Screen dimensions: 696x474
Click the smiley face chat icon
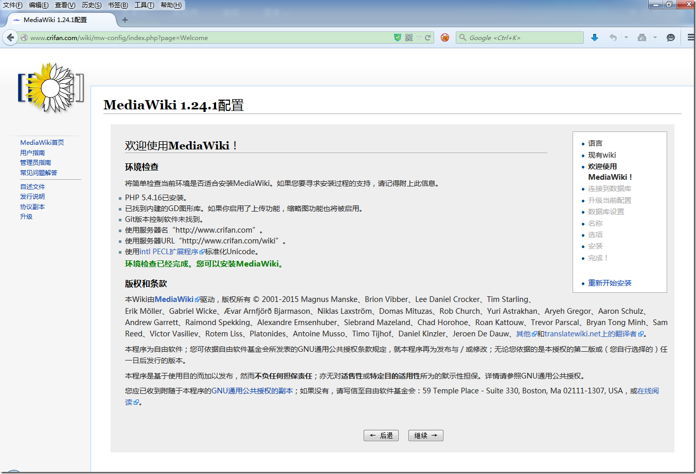tap(670, 37)
